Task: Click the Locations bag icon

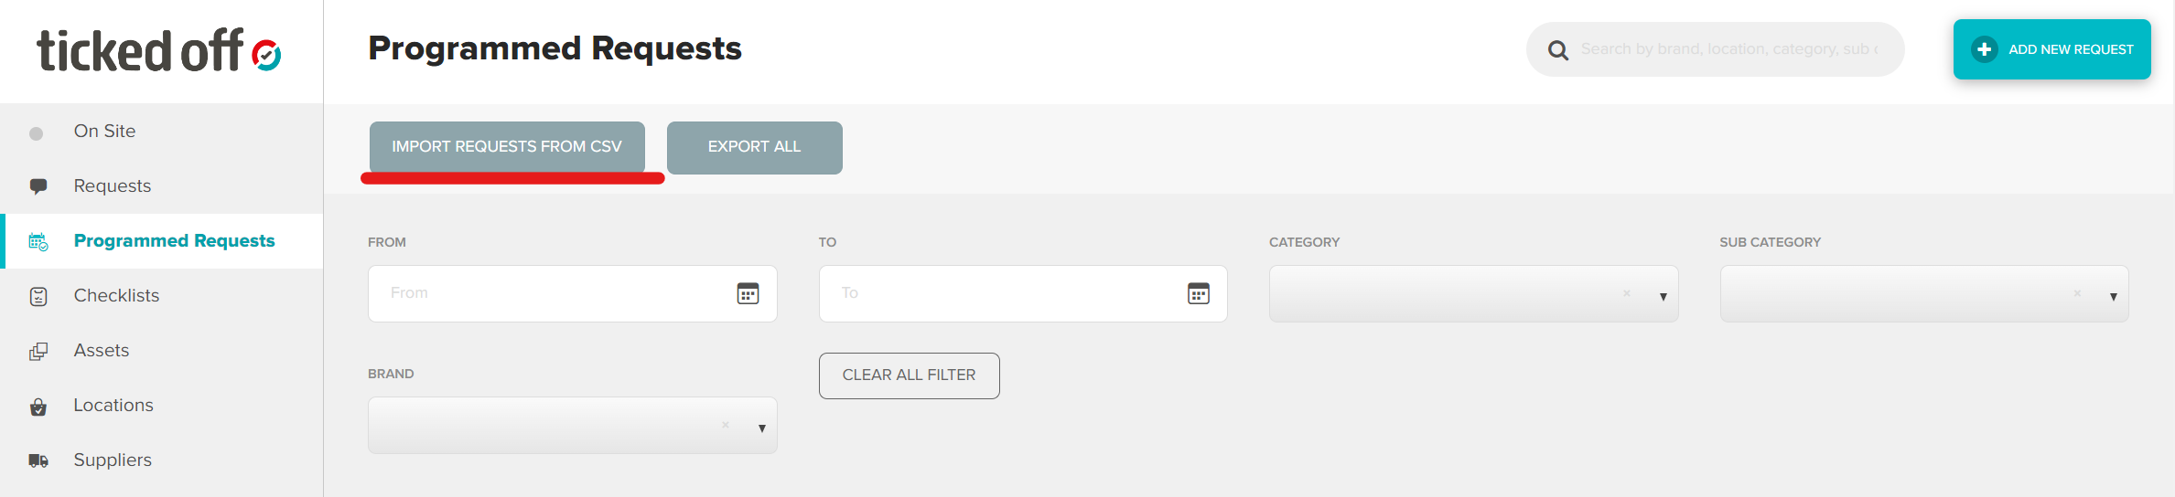Action: click(38, 407)
